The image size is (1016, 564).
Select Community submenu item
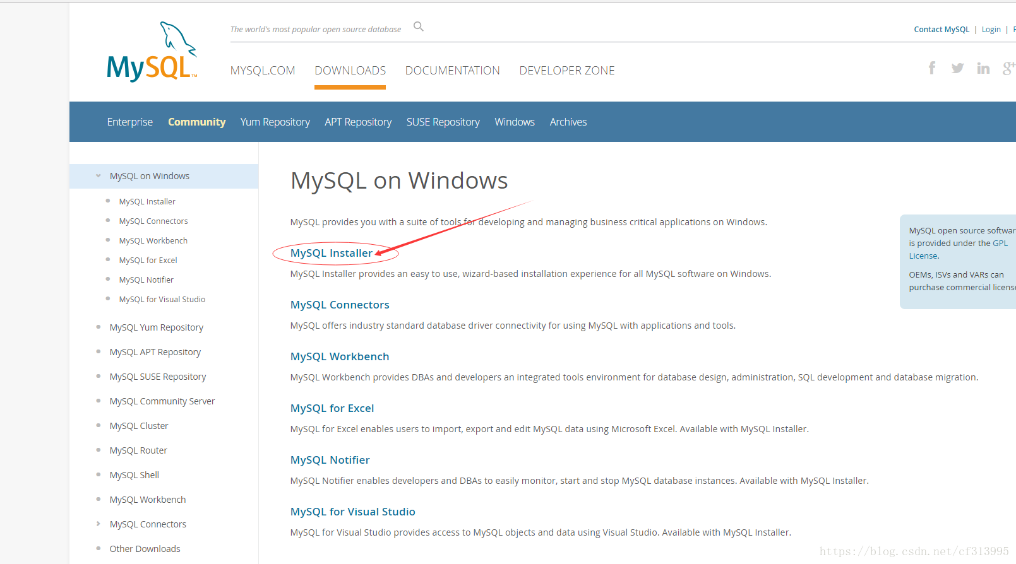point(196,122)
